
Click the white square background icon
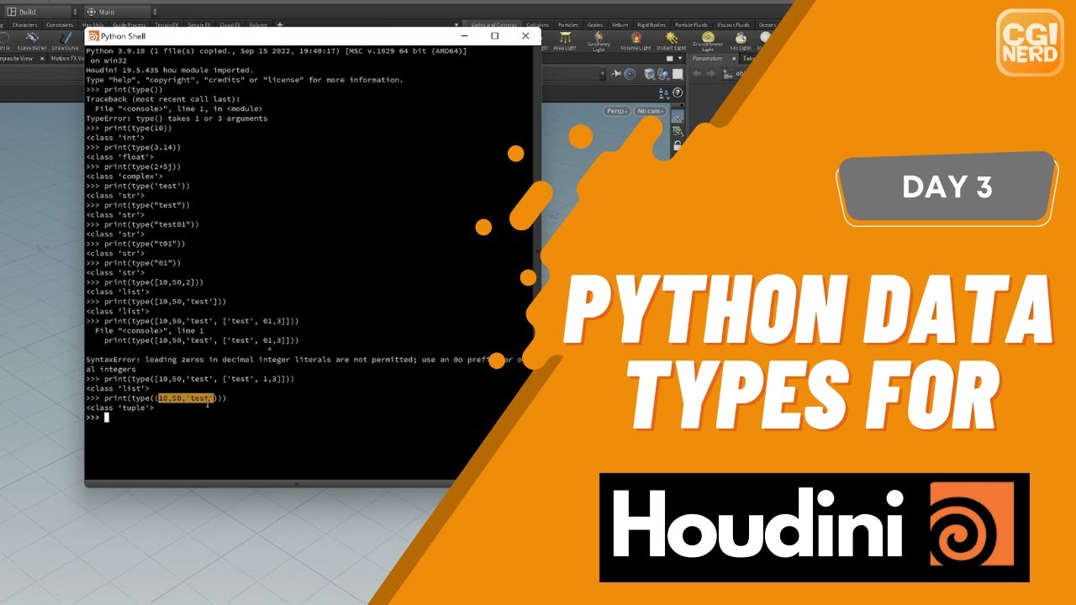pyautogui.click(x=678, y=74)
